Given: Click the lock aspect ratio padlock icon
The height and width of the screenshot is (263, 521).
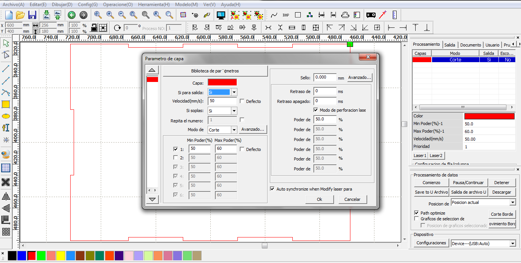Looking at the screenshot, I should 95,27.
